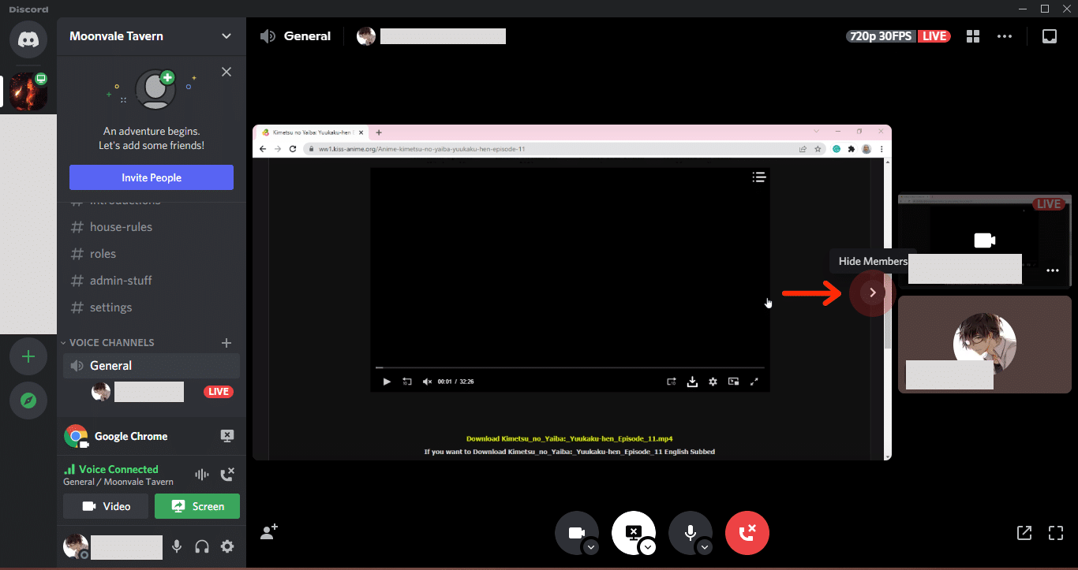
Task: Unmute the video player volume icon
Action: (427, 382)
